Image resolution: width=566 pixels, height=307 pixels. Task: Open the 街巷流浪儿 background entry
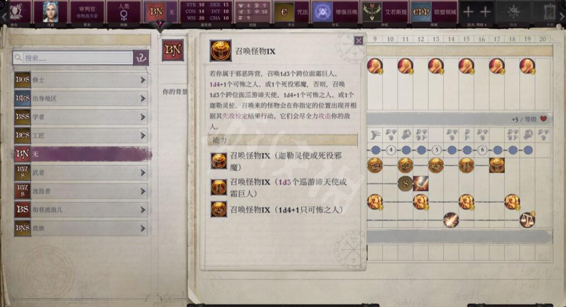point(81,209)
